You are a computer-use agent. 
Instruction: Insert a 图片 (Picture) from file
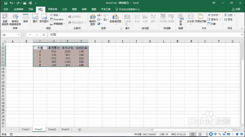(x=35, y=18)
